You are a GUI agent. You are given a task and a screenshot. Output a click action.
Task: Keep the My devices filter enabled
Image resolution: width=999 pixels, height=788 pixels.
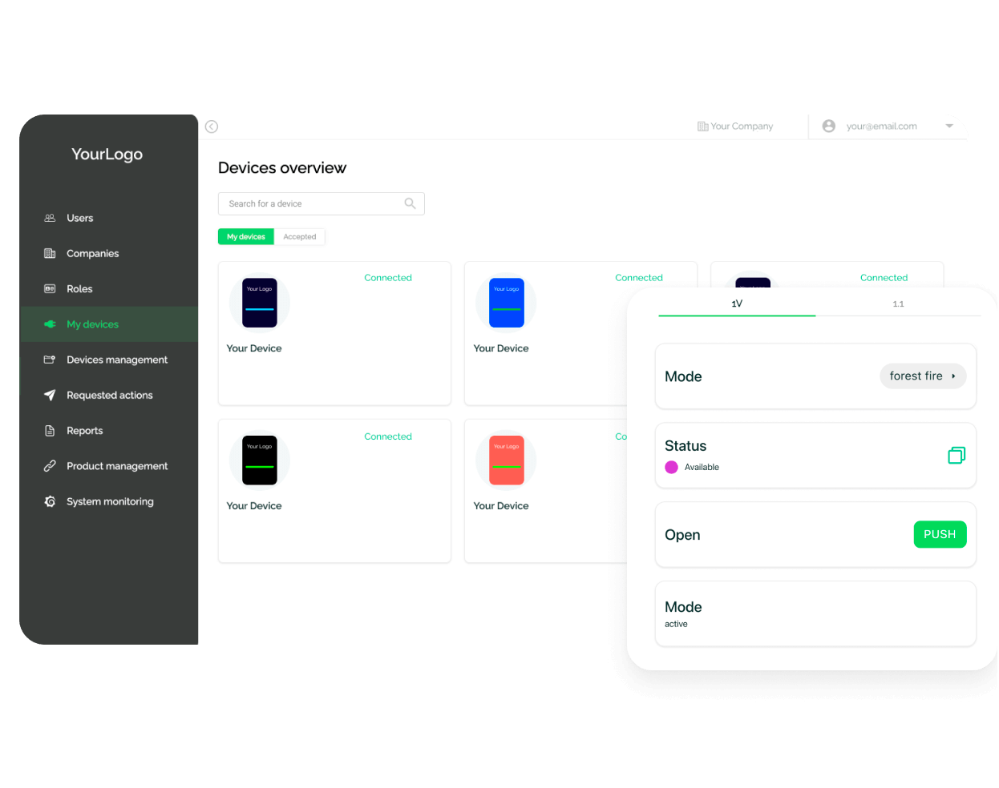(245, 236)
